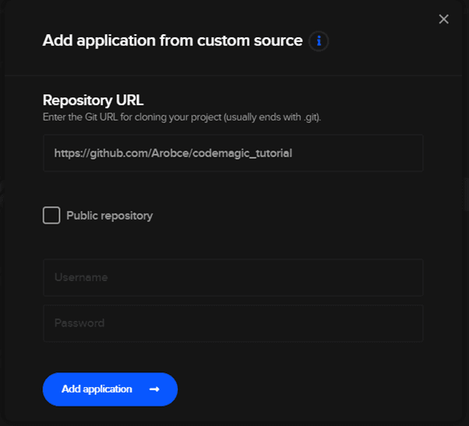This screenshot has height=426, width=469.
Task: Click the "Enter the Git URL for cloning" hint text
Action: coord(182,117)
